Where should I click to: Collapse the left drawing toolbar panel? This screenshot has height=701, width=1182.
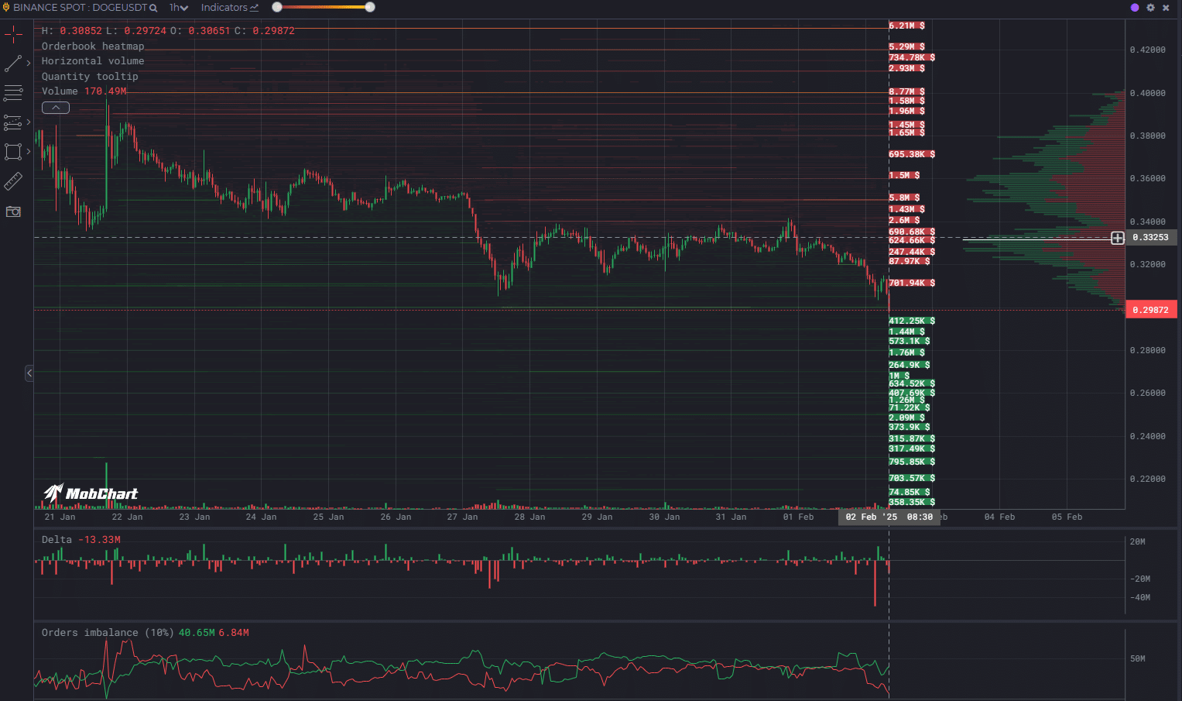29,373
